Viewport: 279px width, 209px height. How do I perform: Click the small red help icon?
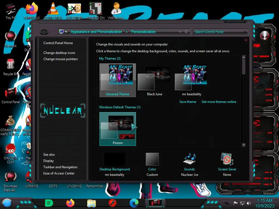246,39
